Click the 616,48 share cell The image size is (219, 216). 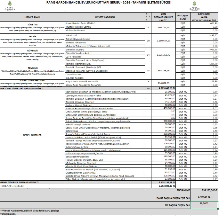coord(204,23)
